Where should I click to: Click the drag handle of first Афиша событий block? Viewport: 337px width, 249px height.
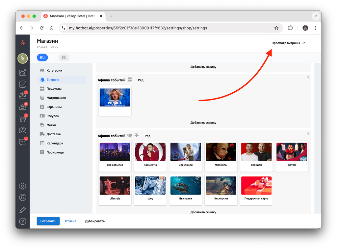coord(308,78)
